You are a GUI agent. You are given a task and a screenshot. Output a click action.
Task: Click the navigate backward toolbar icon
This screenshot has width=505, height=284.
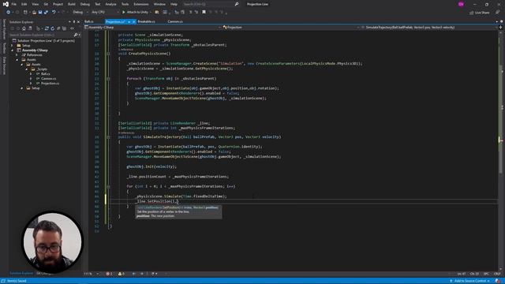point(8,13)
